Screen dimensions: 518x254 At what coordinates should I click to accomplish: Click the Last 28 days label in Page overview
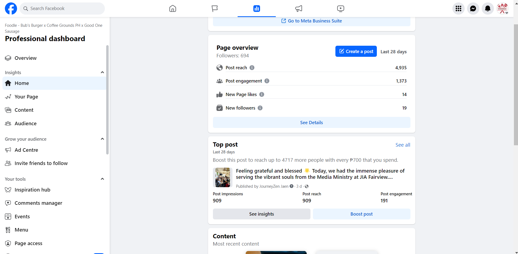pos(393,52)
